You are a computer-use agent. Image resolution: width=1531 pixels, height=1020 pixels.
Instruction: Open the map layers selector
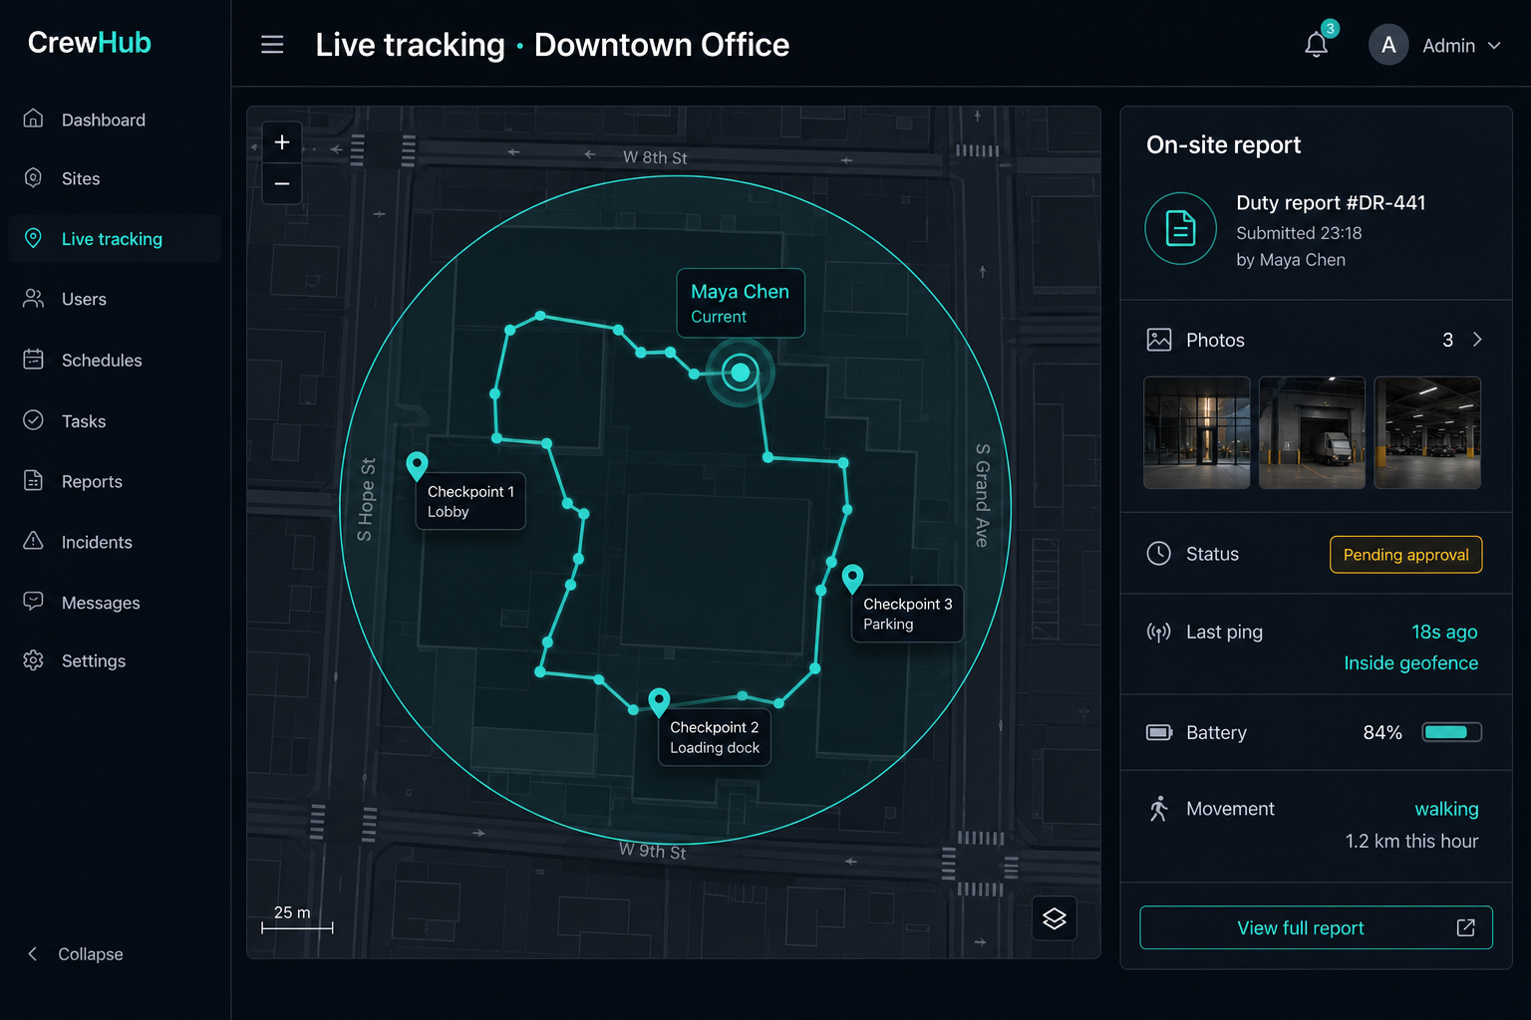pyautogui.click(x=1055, y=918)
